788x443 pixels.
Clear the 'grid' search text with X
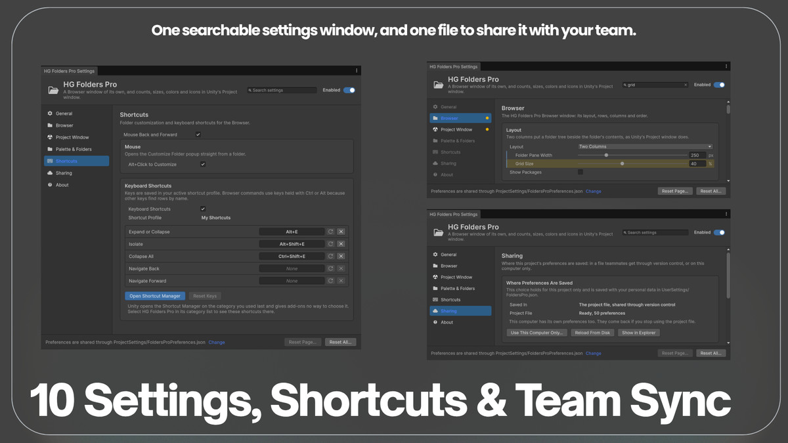click(x=686, y=85)
